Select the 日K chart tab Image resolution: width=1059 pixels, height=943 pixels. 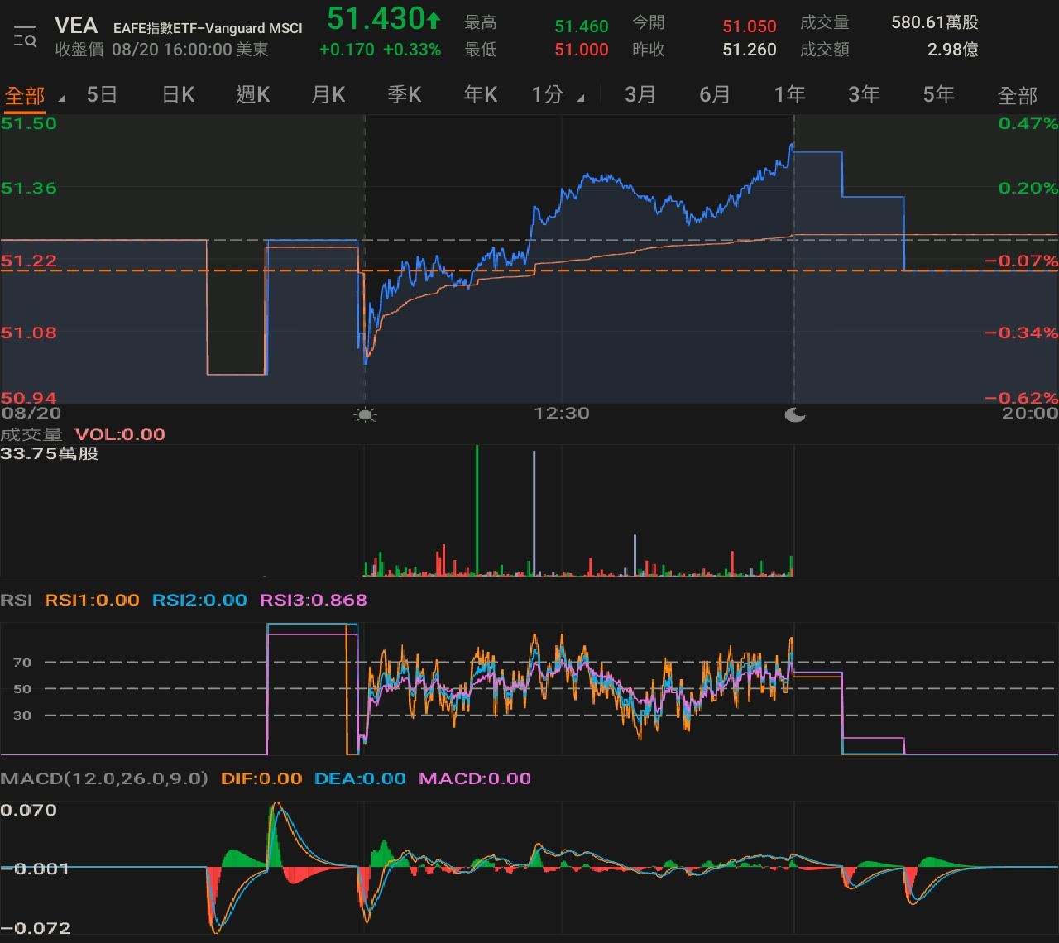tap(178, 95)
